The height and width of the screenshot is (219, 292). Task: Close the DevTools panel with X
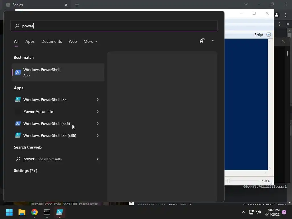[288, 24]
